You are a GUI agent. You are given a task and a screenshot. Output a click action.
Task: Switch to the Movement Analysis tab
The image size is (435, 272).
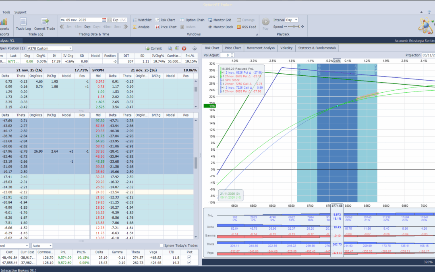261,48
